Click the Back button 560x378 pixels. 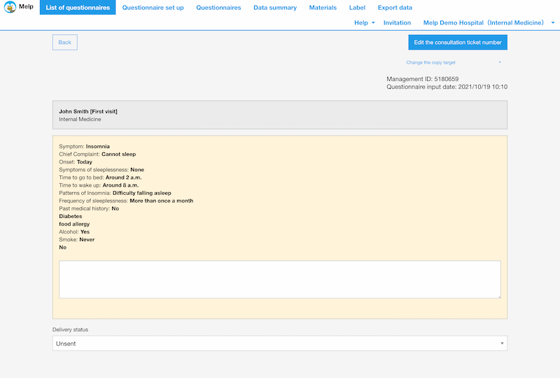[65, 42]
